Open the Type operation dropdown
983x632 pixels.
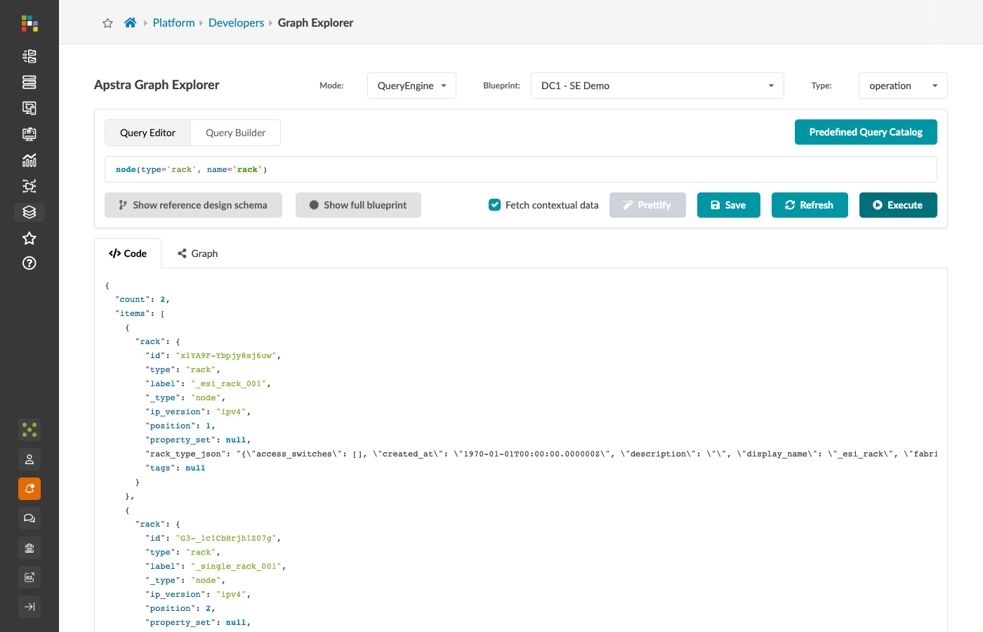pyautogui.click(x=903, y=86)
